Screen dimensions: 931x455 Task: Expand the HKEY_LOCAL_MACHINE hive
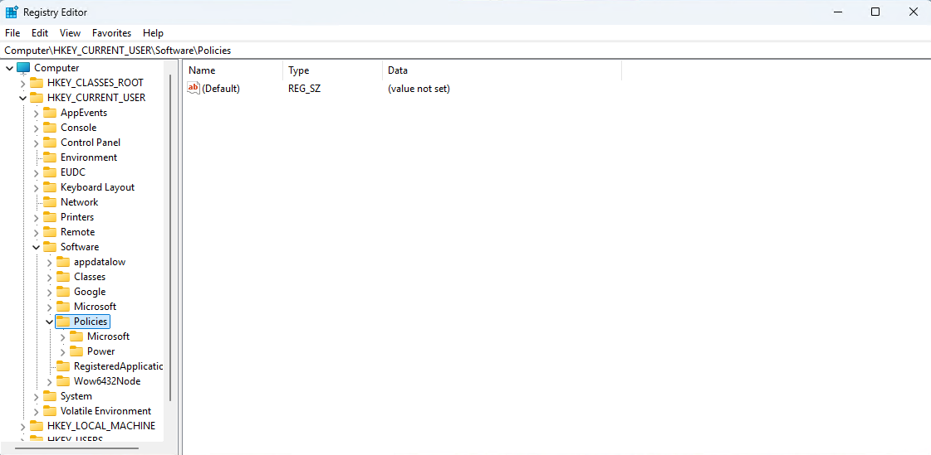pyautogui.click(x=22, y=426)
